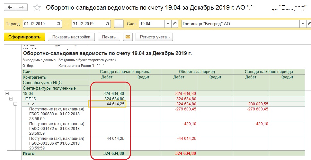Open Регистр учета dropdown menu
The width and height of the screenshot is (311, 160).
tap(154, 37)
